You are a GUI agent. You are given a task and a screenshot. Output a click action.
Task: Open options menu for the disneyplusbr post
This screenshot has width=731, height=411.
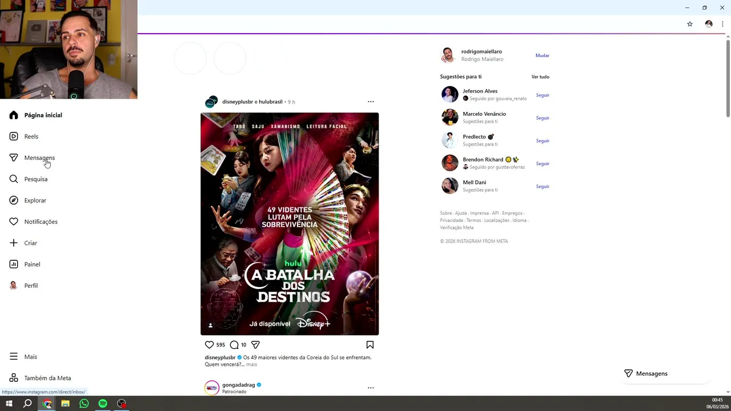coord(371,102)
